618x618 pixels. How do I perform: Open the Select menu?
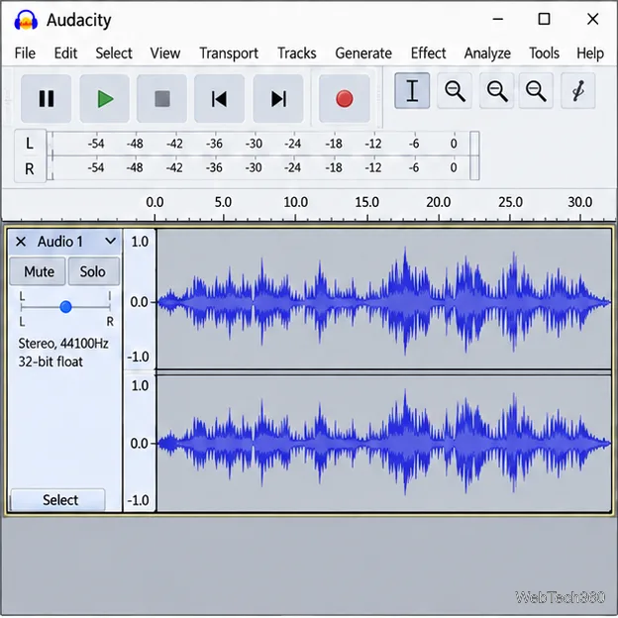[x=114, y=53]
